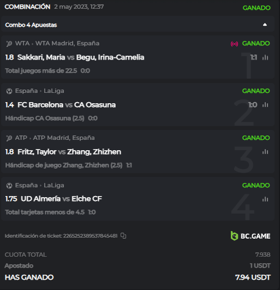Select the Fritz, Taylor vs Zhang, Zhizhen match

(69, 152)
